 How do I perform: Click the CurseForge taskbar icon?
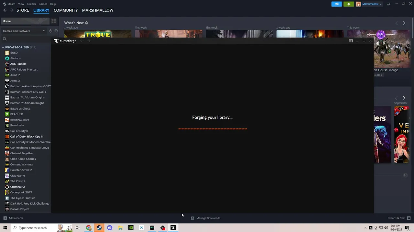coord(173,228)
